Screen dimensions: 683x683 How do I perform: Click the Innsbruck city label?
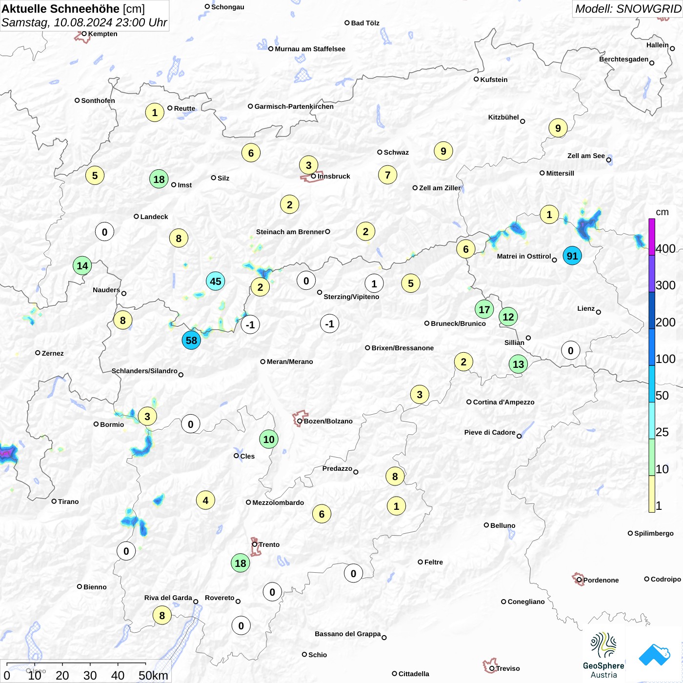click(x=334, y=176)
